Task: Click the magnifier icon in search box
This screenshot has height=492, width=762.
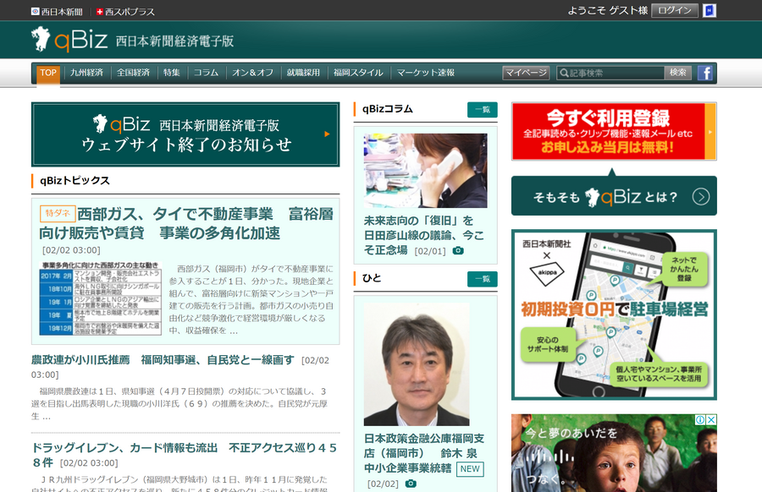Action: [564, 73]
